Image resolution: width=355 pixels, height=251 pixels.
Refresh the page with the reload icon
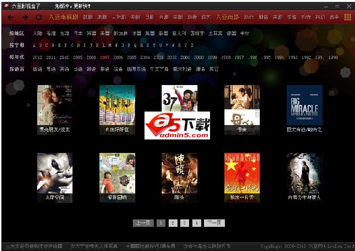[x=39, y=17]
